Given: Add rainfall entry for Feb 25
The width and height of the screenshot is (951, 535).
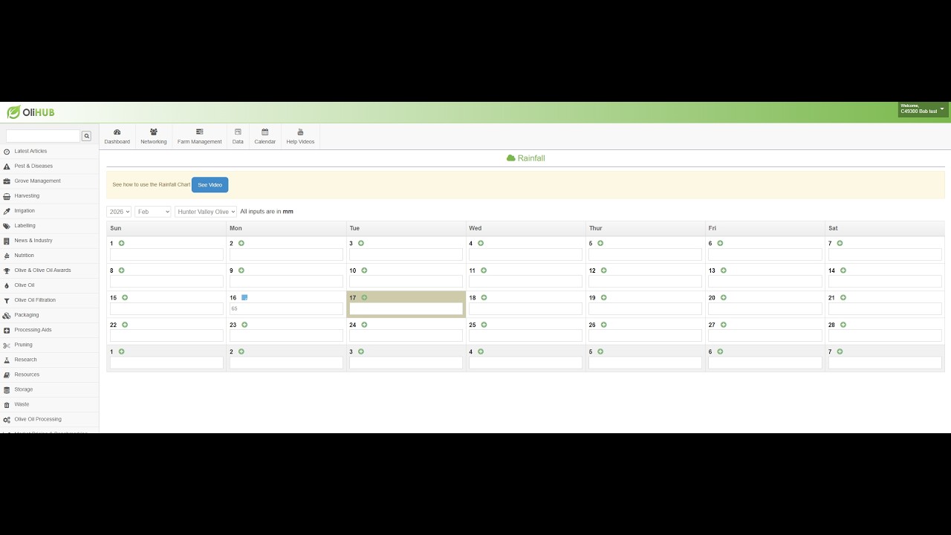Looking at the screenshot, I should (484, 325).
